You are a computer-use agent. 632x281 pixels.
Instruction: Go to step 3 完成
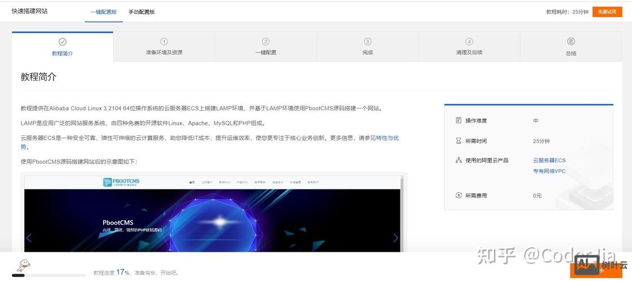coord(368,47)
